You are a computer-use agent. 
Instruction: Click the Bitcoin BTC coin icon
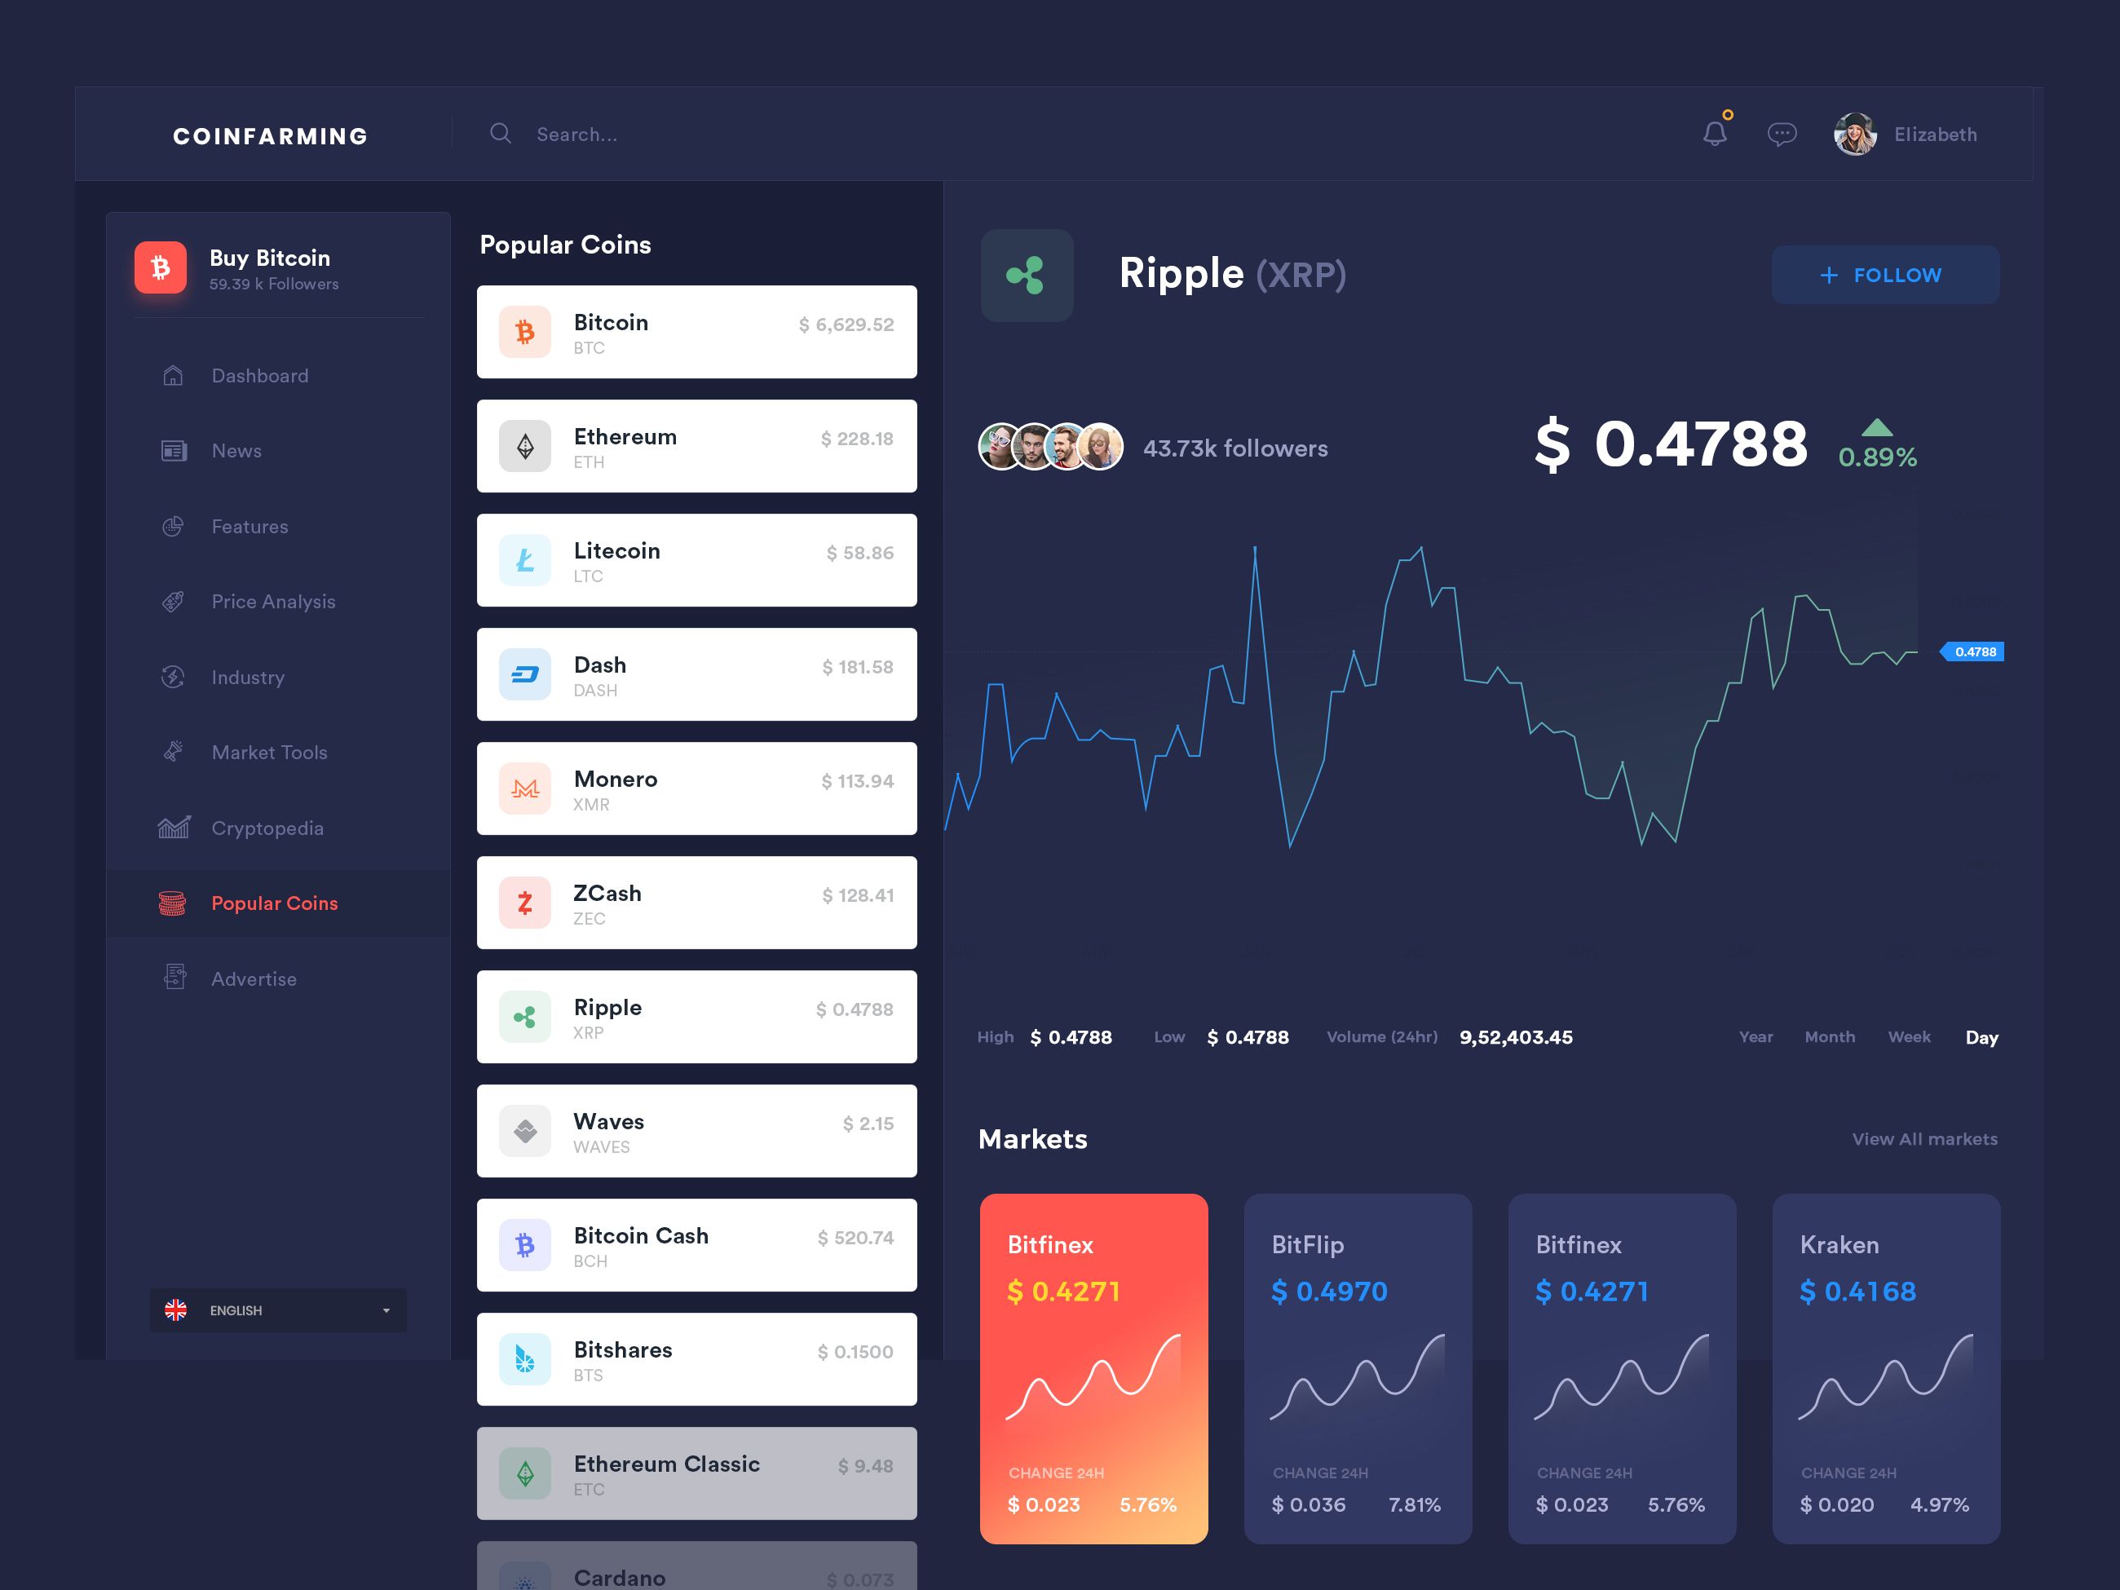pos(528,331)
